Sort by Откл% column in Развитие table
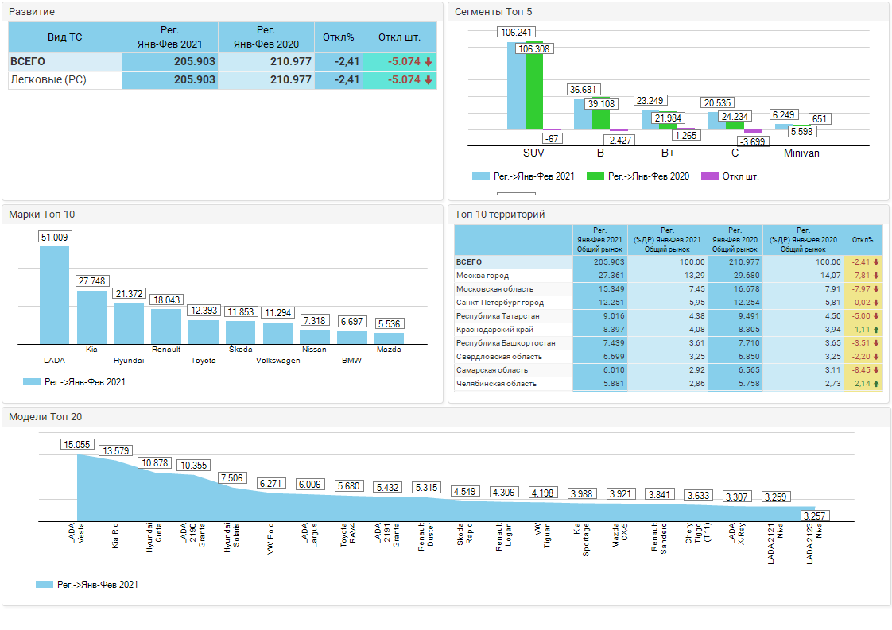This screenshot has width=892, height=630. pyautogui.click(x=338, y=37)
